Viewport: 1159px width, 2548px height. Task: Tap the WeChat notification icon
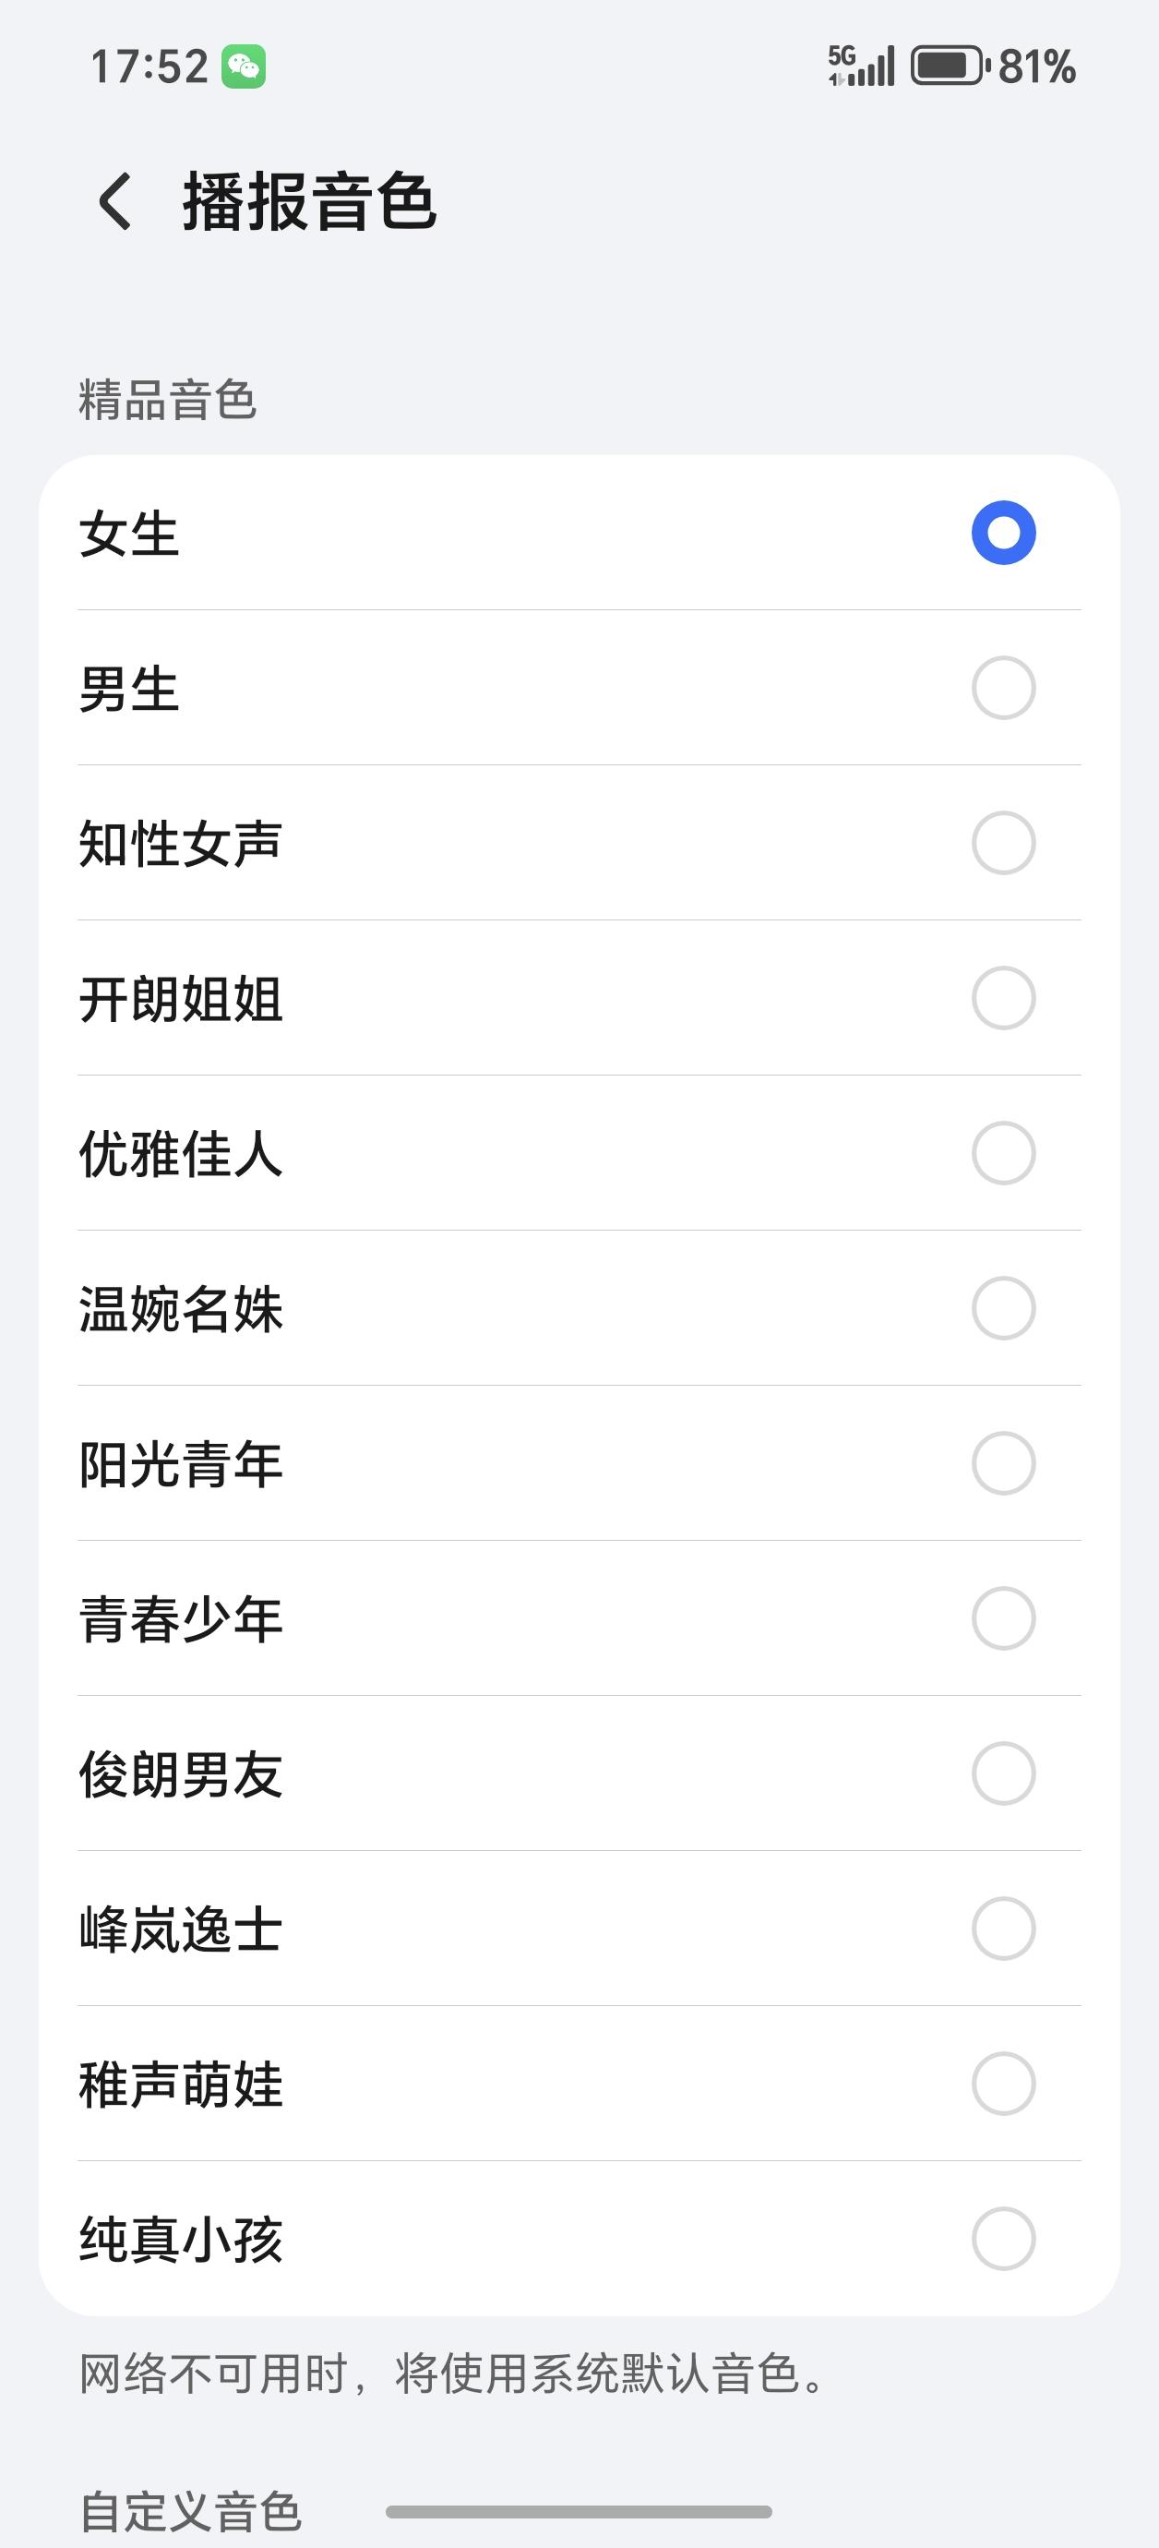pyautogui.click(x=244, y=67)
